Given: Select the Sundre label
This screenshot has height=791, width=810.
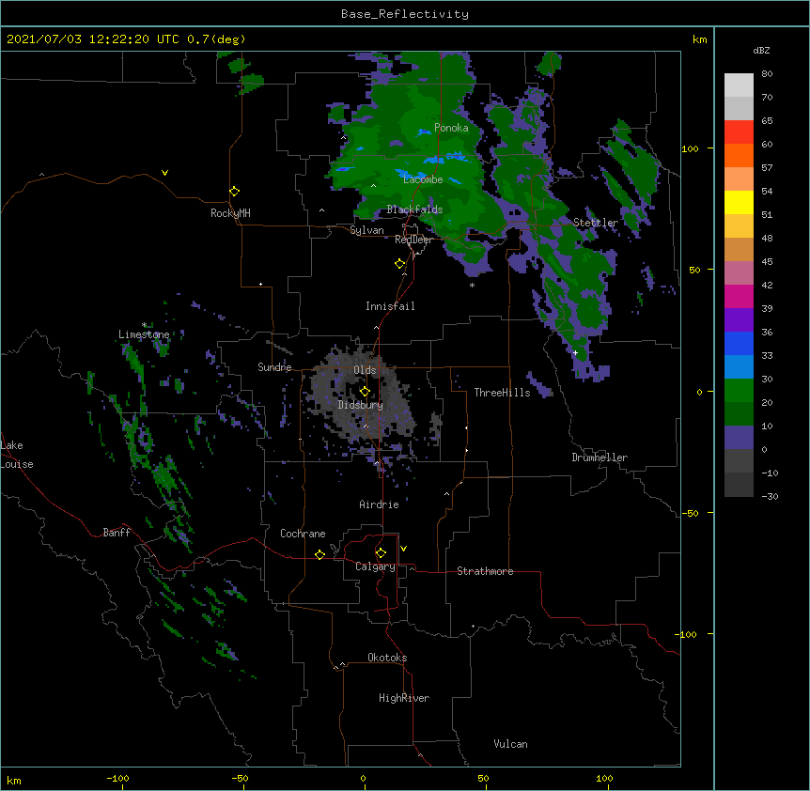Looking at the screenshot, I should [274, 367].
